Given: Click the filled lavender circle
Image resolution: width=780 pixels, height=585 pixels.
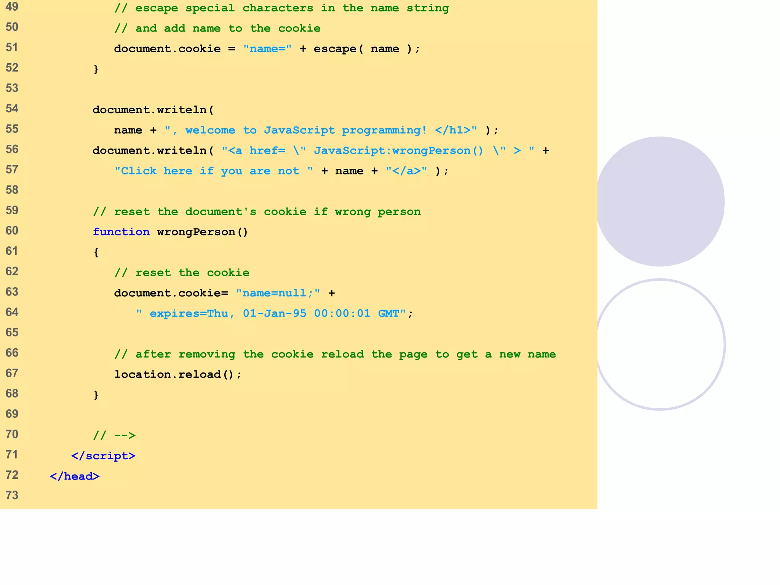Looking at the screenshot, I should click(x=660, y=201).
